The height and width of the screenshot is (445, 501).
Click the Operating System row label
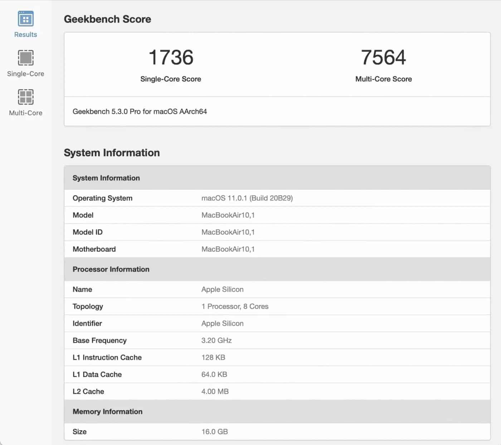[102, 198]
